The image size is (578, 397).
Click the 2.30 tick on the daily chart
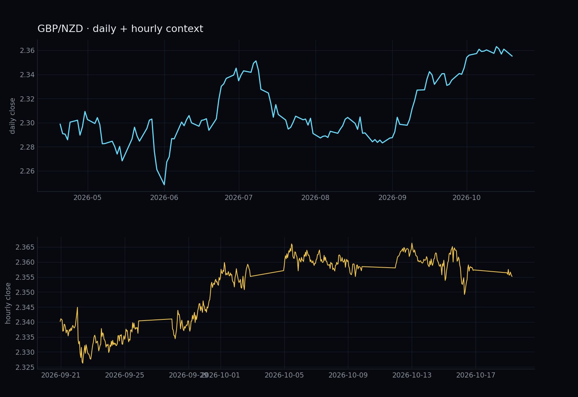pyautogui.click(x=27, y=123)
